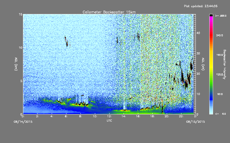Click the 4: hour tick label on time axis
The image size is (230, 143).
click(52, 116)
